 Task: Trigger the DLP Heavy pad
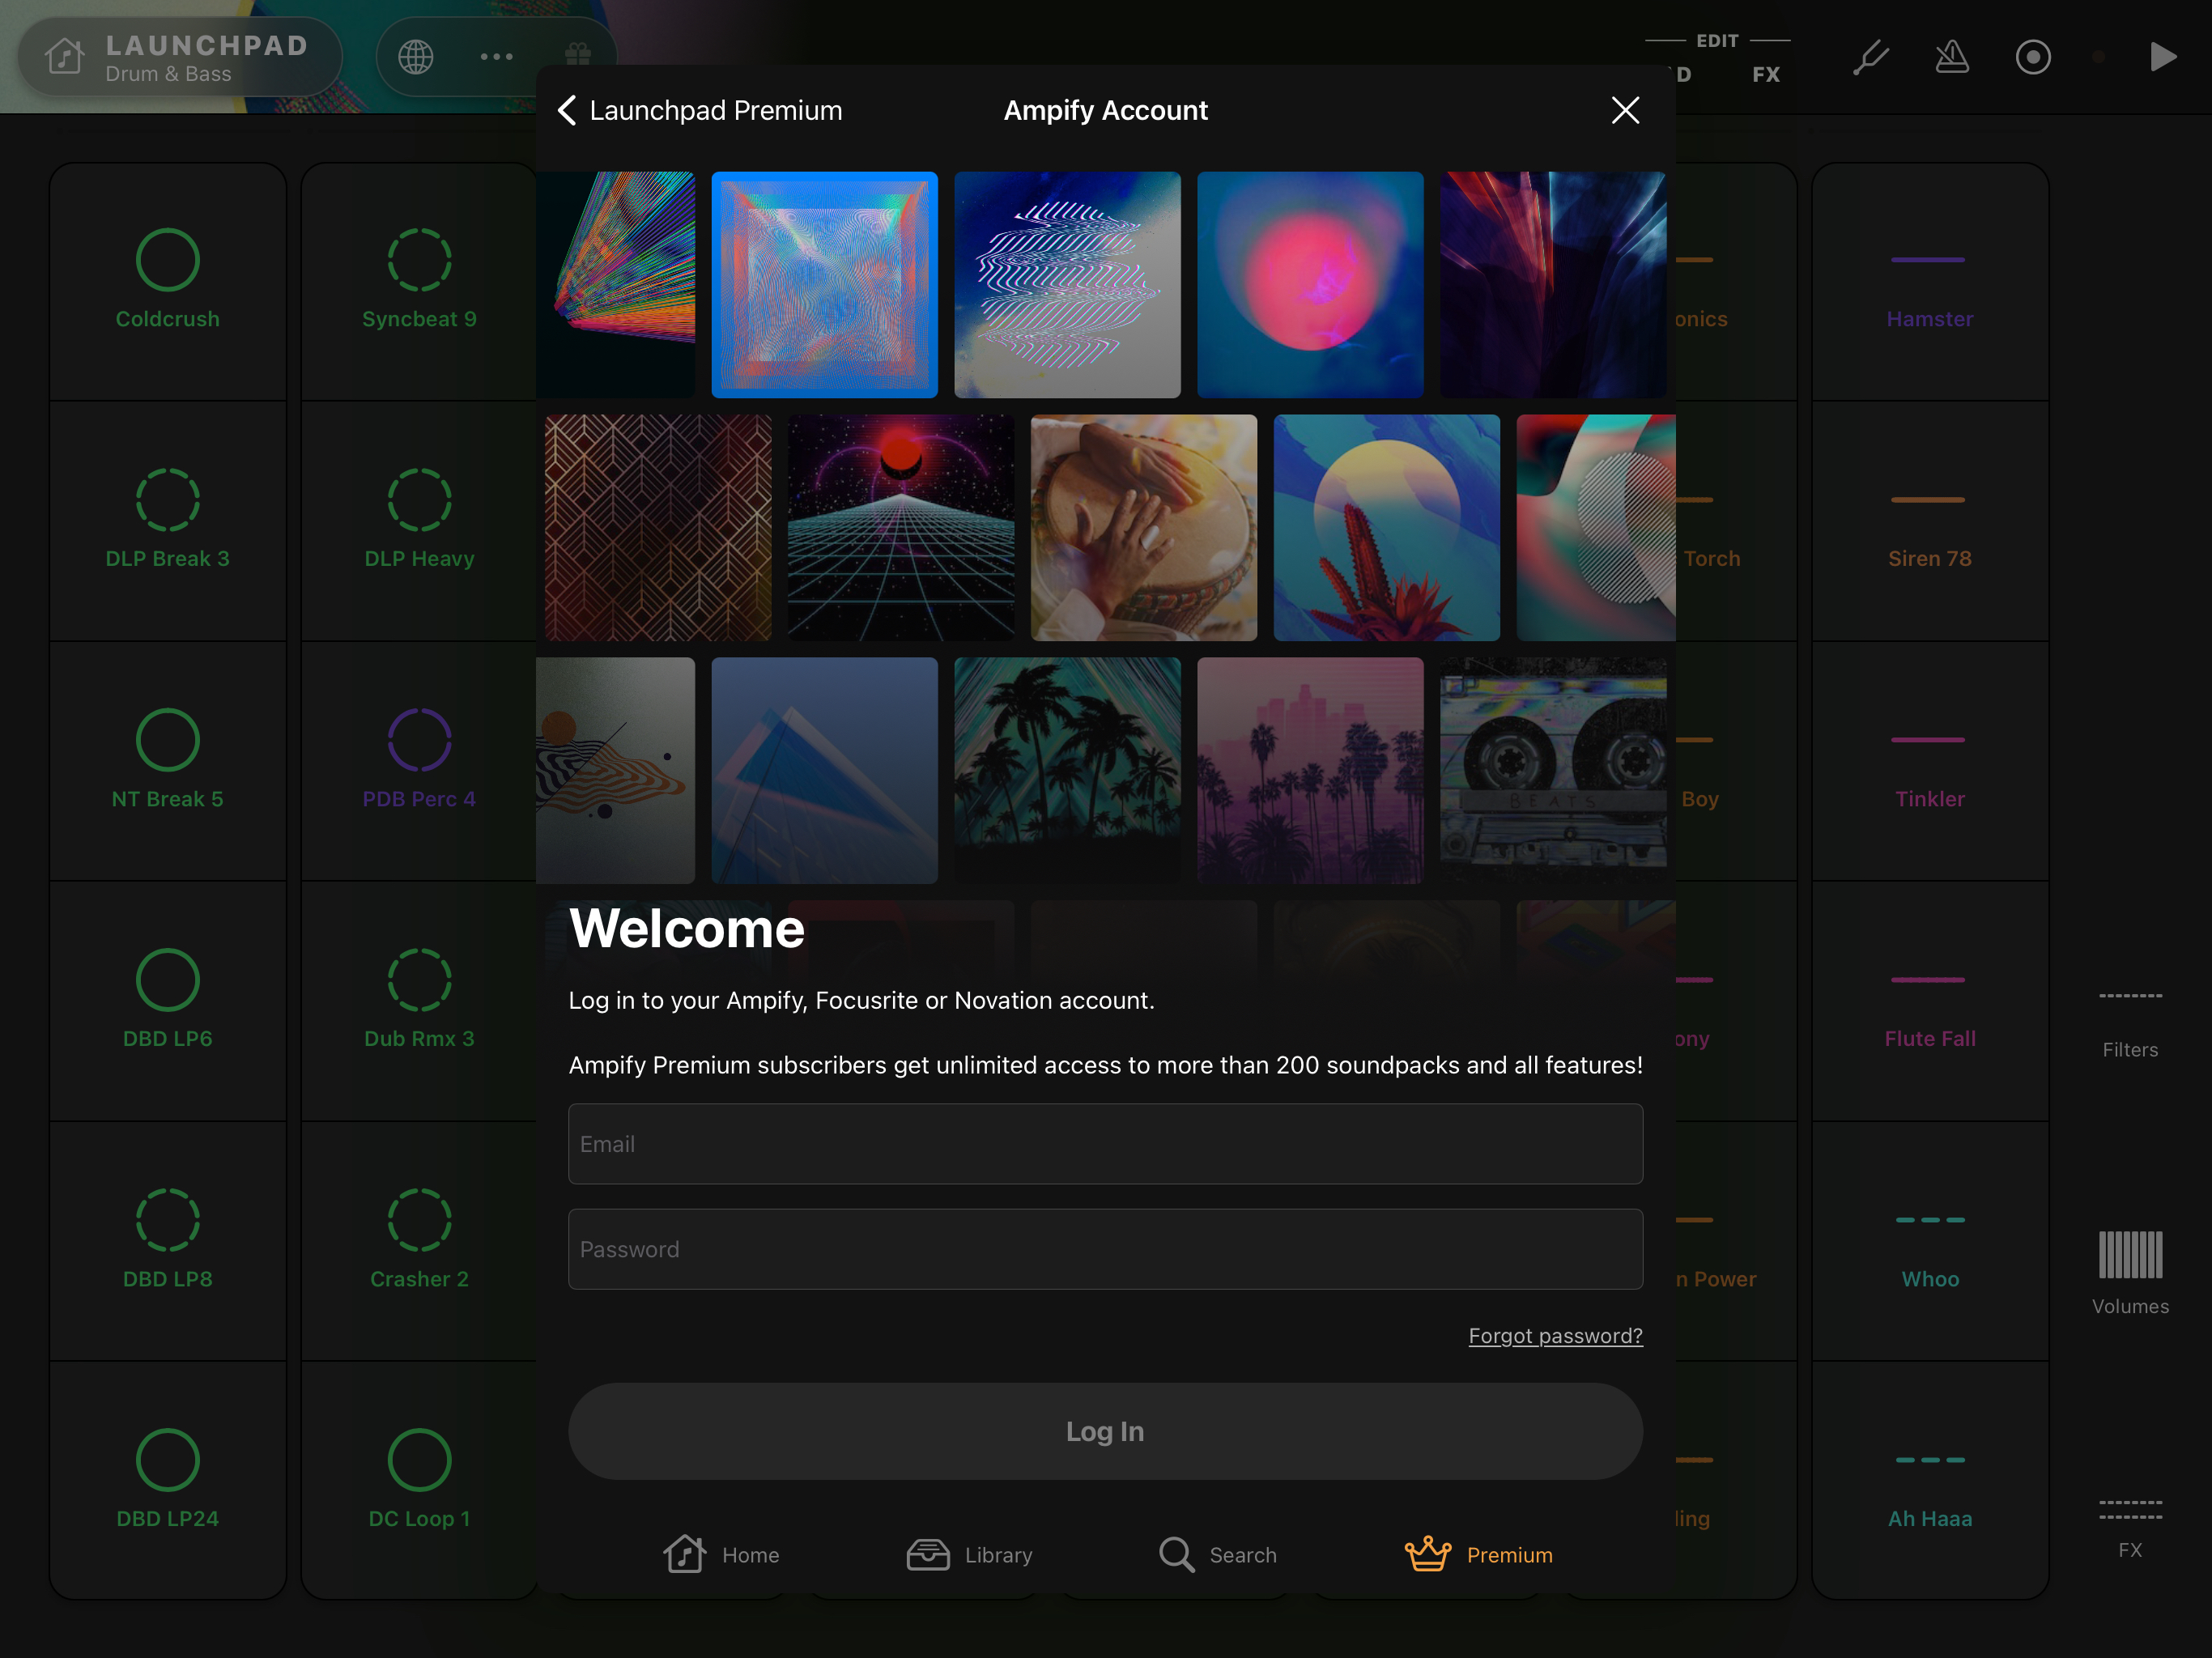tap(419, 521)
